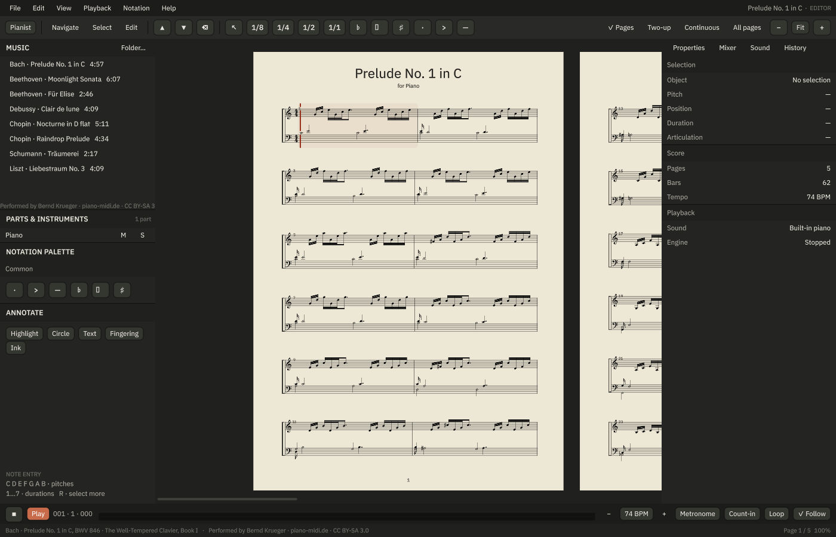Choose the 1/1 whole note duration
This screenshot has width=836, height=537.
pyautogui.click(x=334, y=27)
